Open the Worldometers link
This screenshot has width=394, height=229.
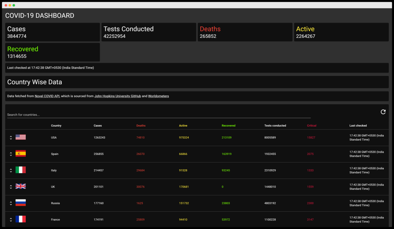[x=158, y=96]
